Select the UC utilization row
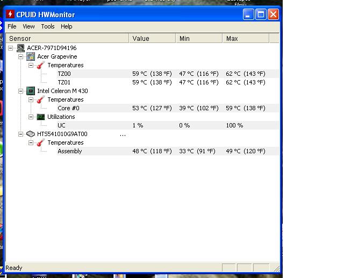344x278 pixels. click(x=168, y=125)
